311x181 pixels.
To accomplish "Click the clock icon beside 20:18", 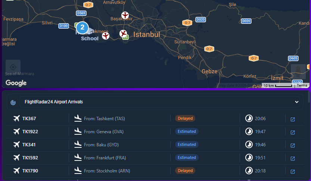I will pyautogui.click(x=249, y=171).
